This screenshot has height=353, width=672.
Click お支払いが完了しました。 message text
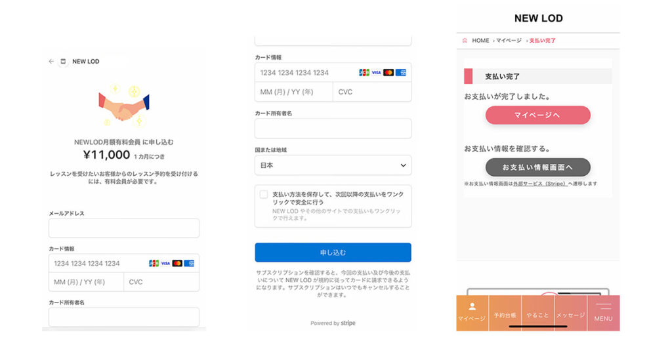coord(507,96)
